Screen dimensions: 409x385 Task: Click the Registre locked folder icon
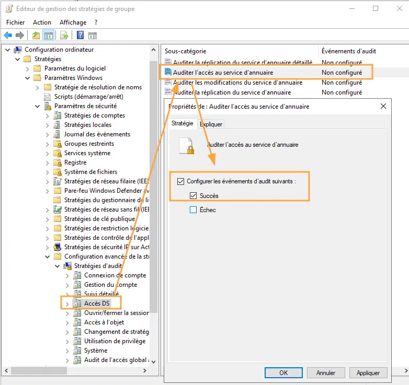(x=58, y=162)
